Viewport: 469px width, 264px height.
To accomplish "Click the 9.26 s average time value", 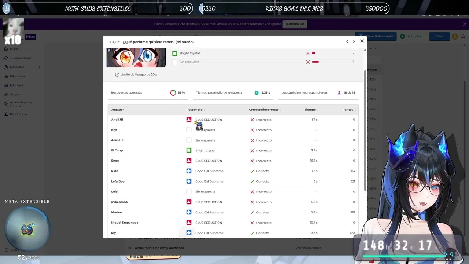I will tap(266, 93).
